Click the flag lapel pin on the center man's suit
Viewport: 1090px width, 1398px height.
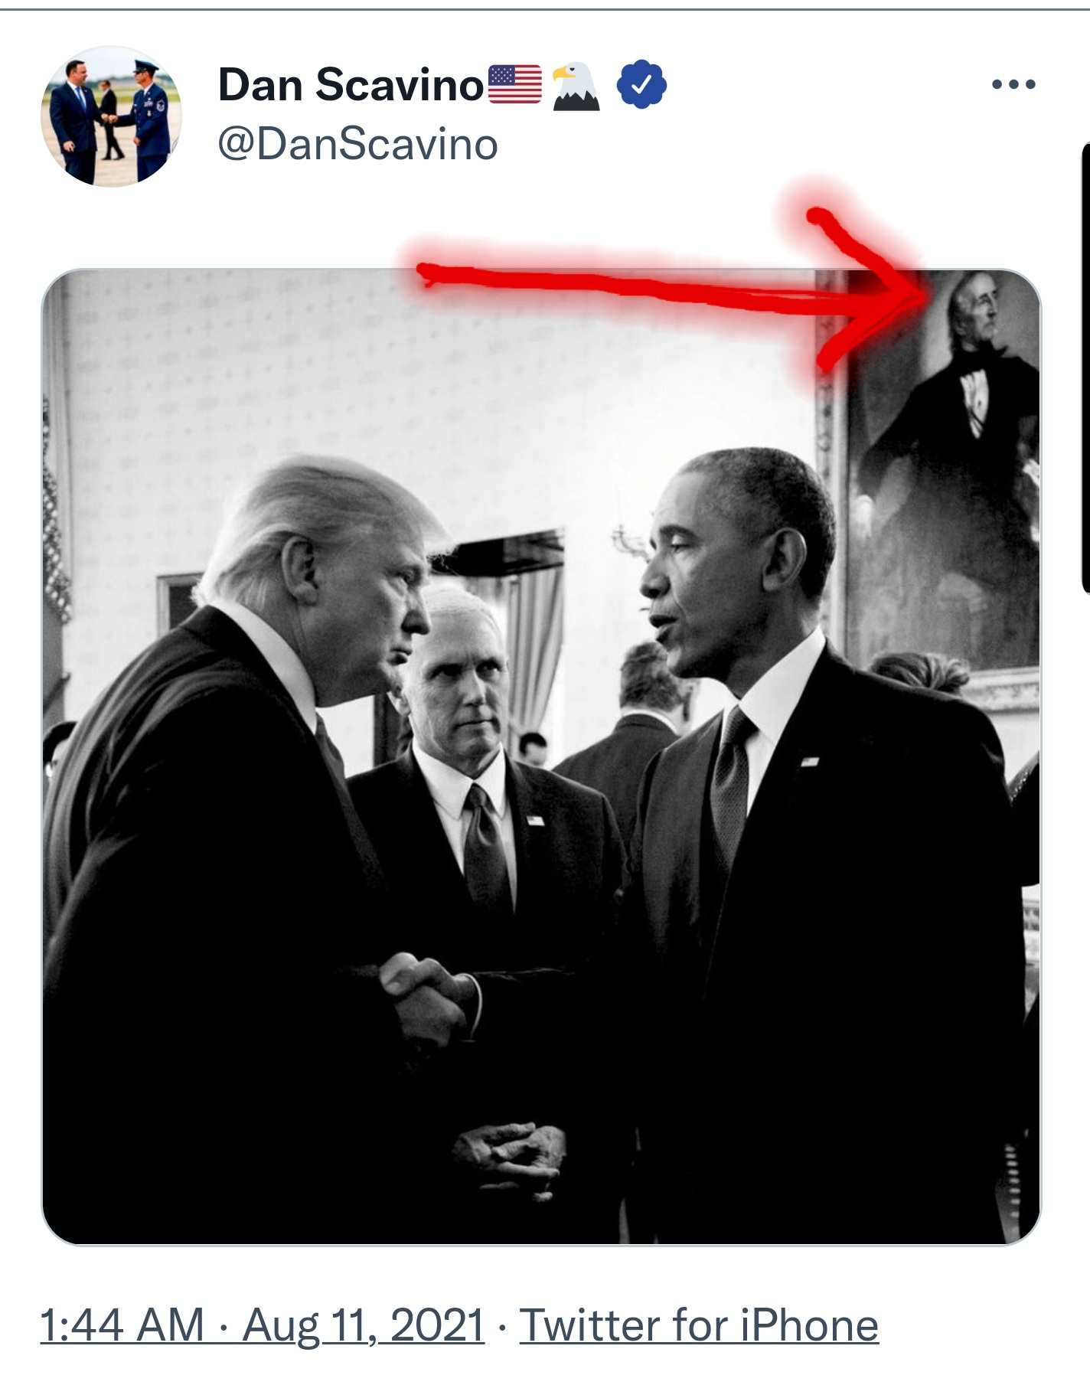point(535,820)
